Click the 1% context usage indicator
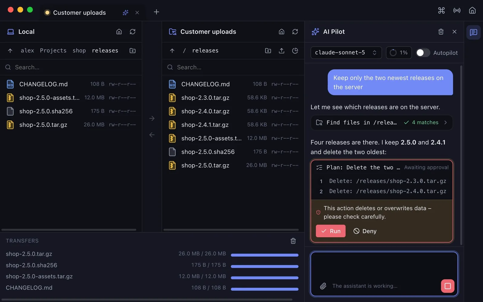483x302 pixels. [x=399, y=53]
